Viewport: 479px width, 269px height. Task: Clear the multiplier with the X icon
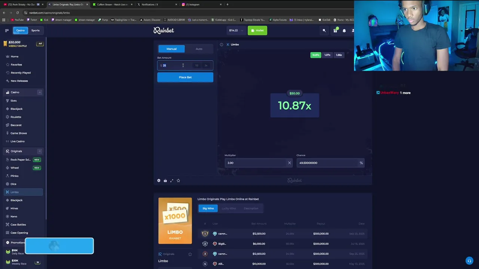(x=289, y=163)
